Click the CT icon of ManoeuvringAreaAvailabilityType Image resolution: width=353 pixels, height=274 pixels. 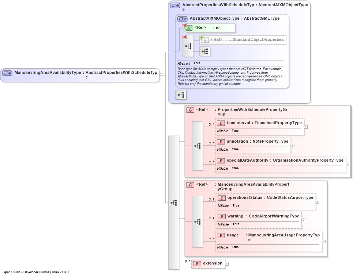pos(7,73)
